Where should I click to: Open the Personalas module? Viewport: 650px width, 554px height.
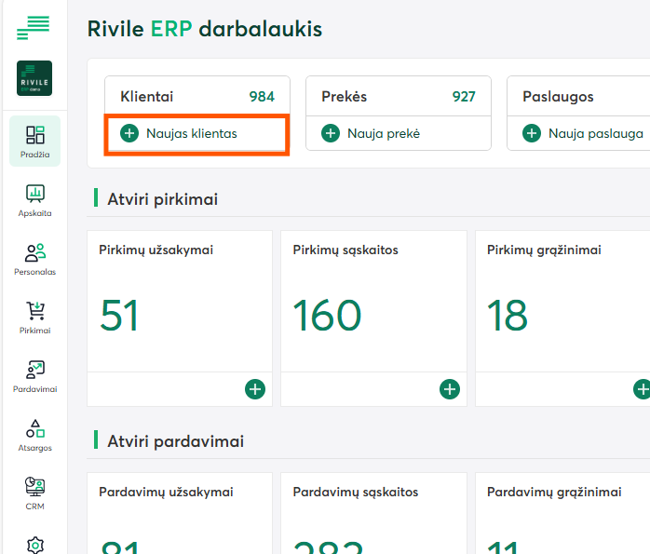pos(34,259)
